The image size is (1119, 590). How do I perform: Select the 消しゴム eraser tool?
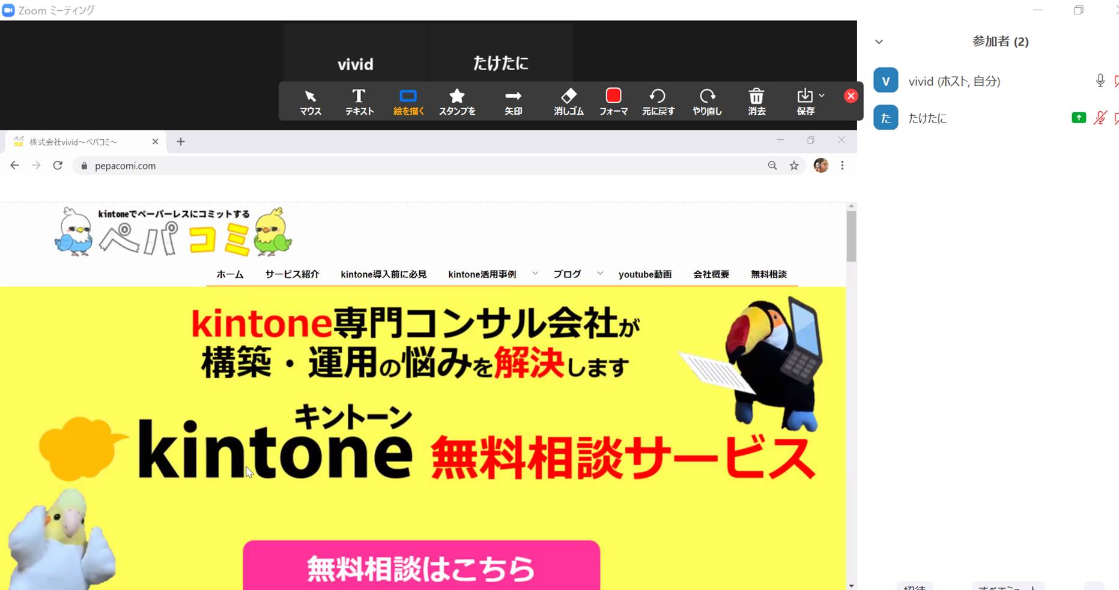[x=568, y=101]
